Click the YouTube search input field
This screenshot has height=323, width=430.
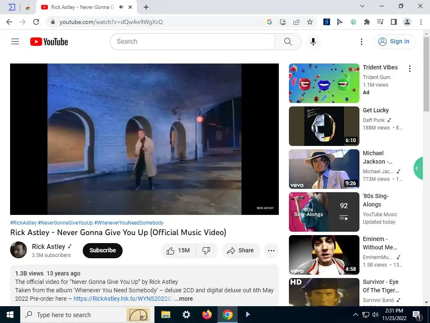(192, 42)
